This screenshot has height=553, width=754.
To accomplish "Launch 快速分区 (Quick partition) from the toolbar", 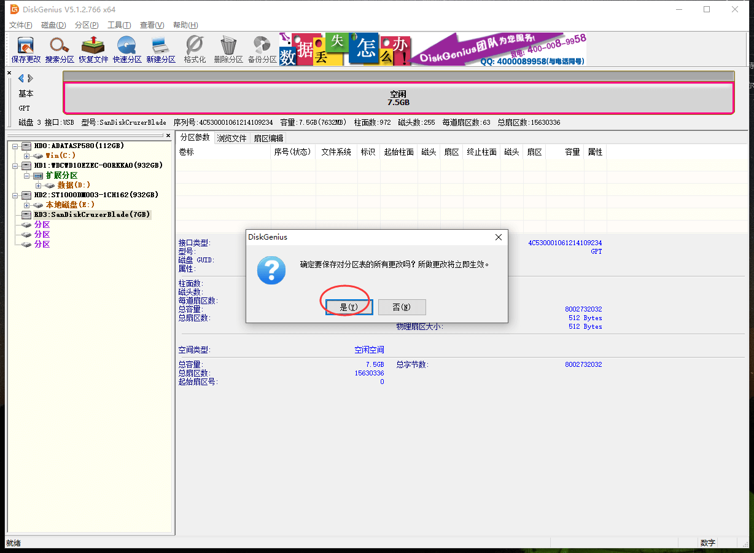I will [x=127, y=49].
